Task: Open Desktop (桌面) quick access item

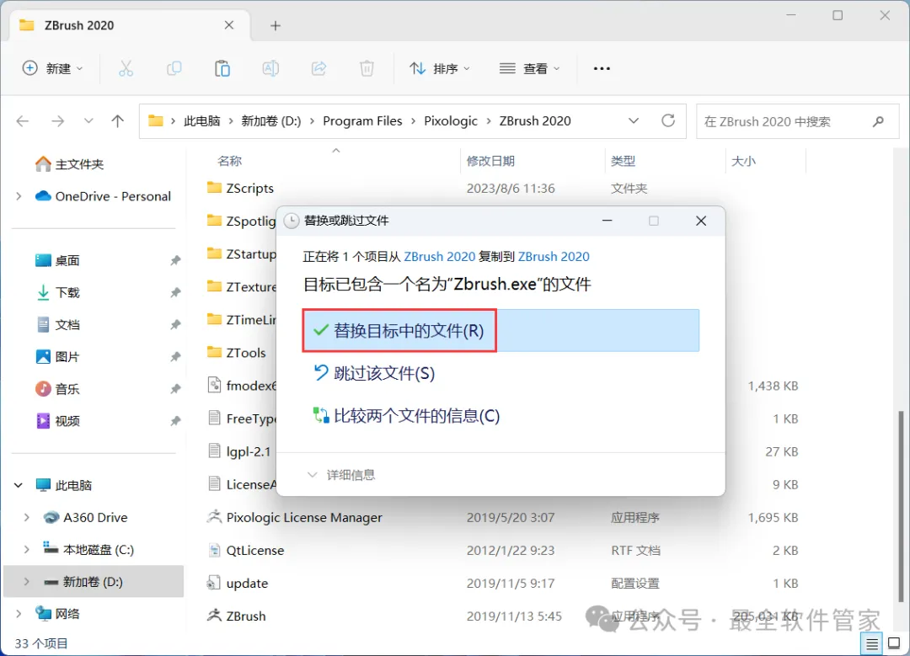Action: coord(57,260)
